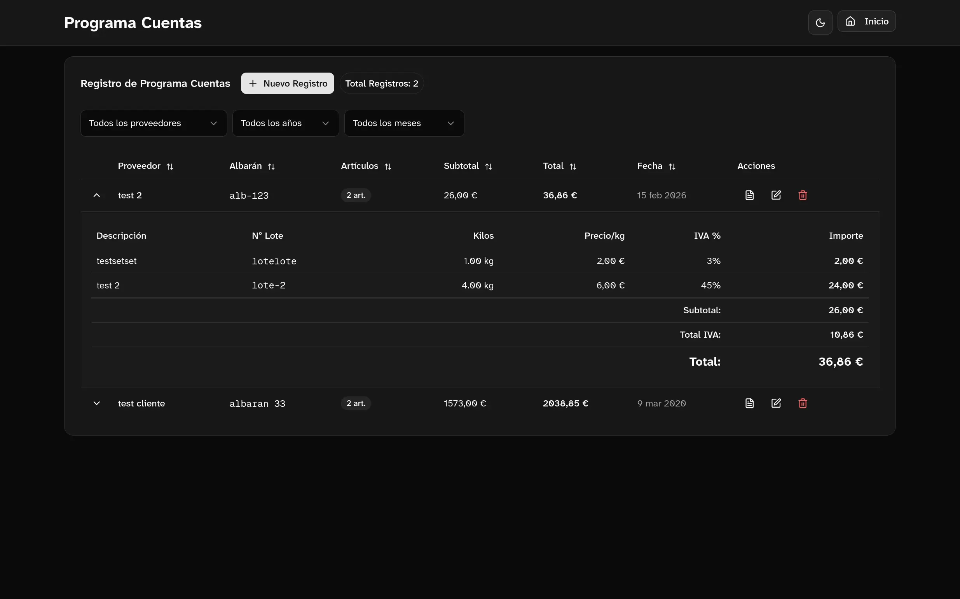Open the Todos los años dropdown
The image size is (960, 599).
pyautogui.click(x=286, y=123)
